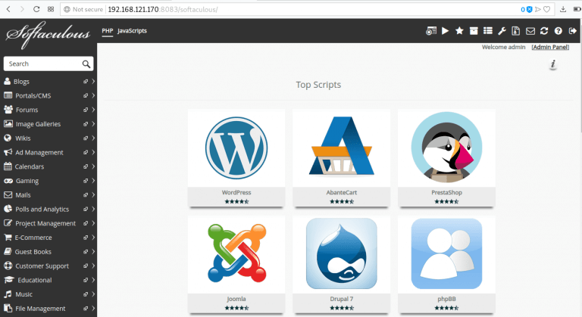This screenshot has height=317, width=582.
Task: Expand the E-Commerce category
Action: [x=92, y=238]
